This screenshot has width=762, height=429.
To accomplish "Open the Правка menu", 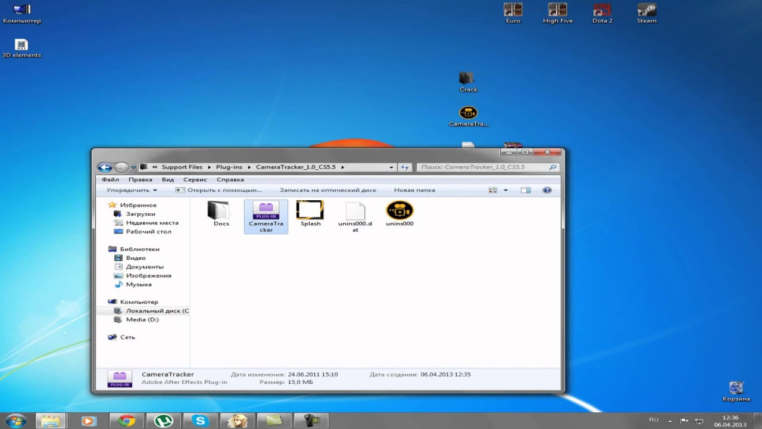I will (140, 179).
